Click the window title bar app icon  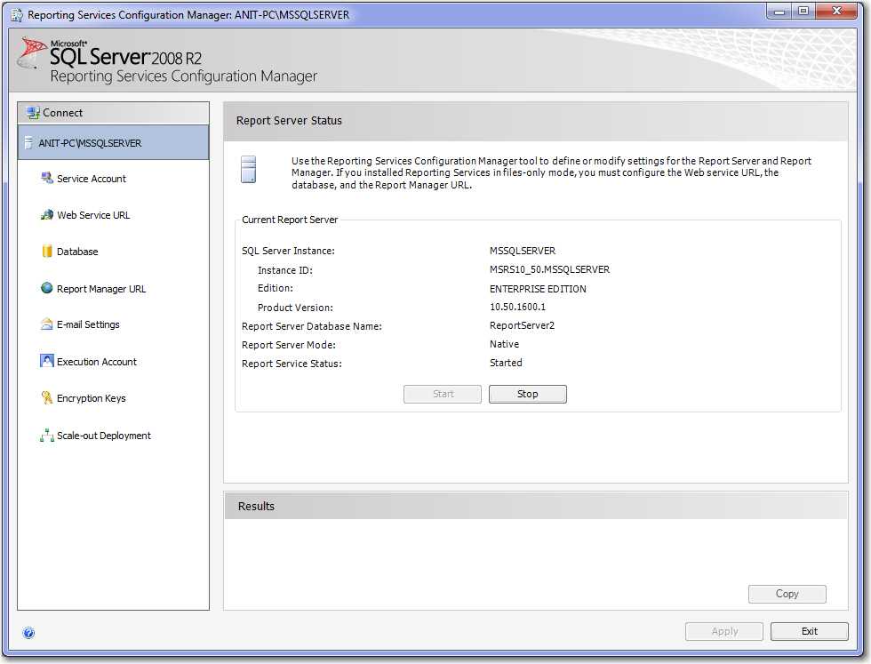(x=17, y=14)
